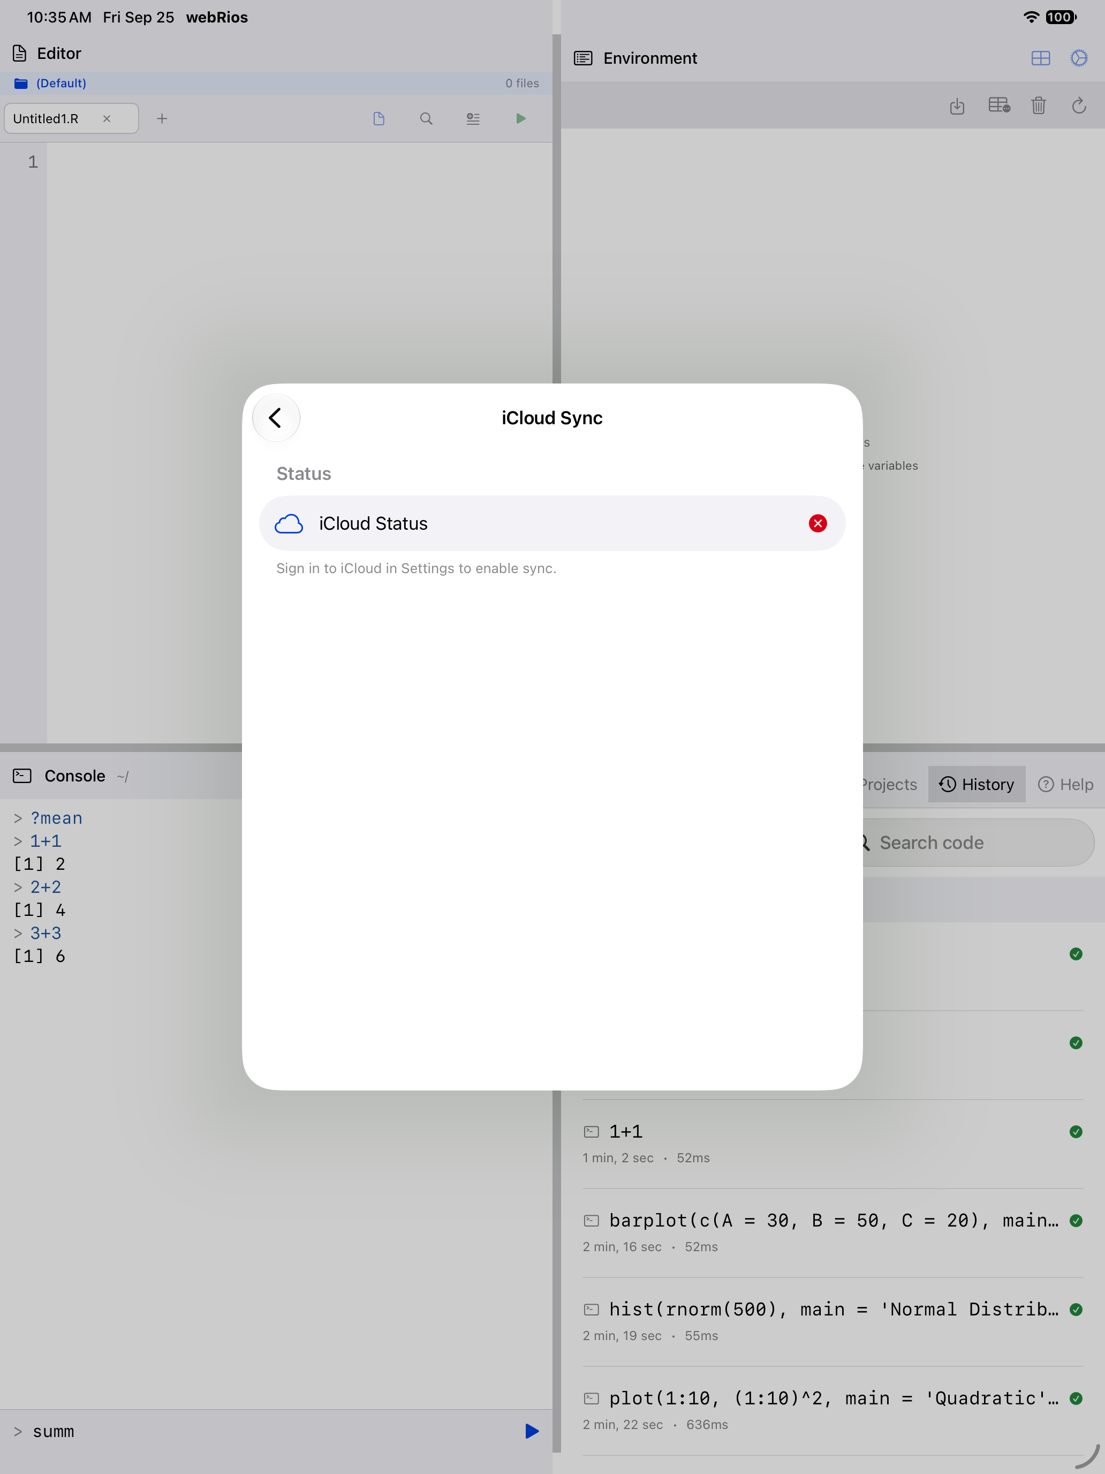Switch to the History tab
This screenshot has height=1474, width=1105.
[x=977, y=784]
